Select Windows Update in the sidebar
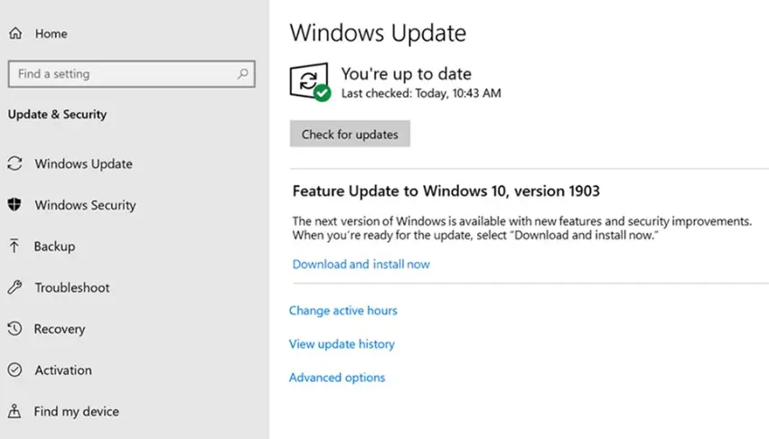 (83, 163)
